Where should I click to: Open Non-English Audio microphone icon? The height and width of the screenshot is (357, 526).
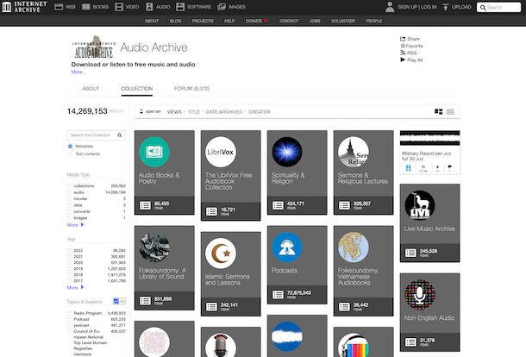click(x=420, y=295)
